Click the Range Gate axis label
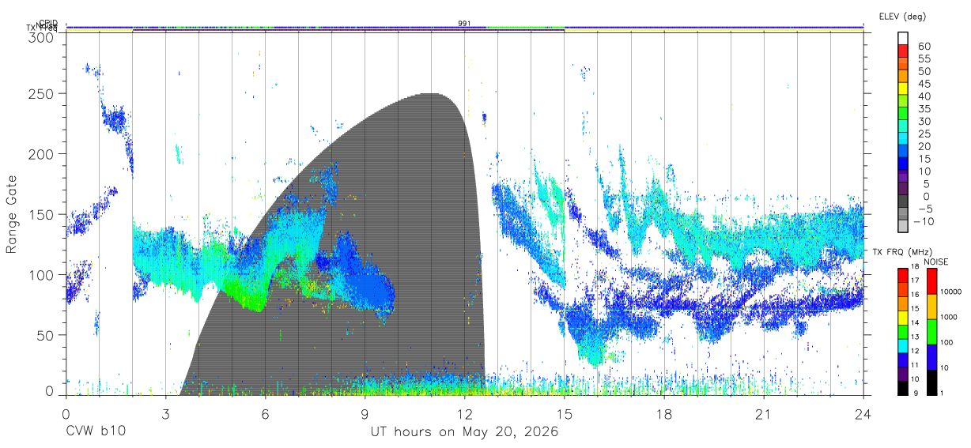971x448 pixels. (12, 214)
